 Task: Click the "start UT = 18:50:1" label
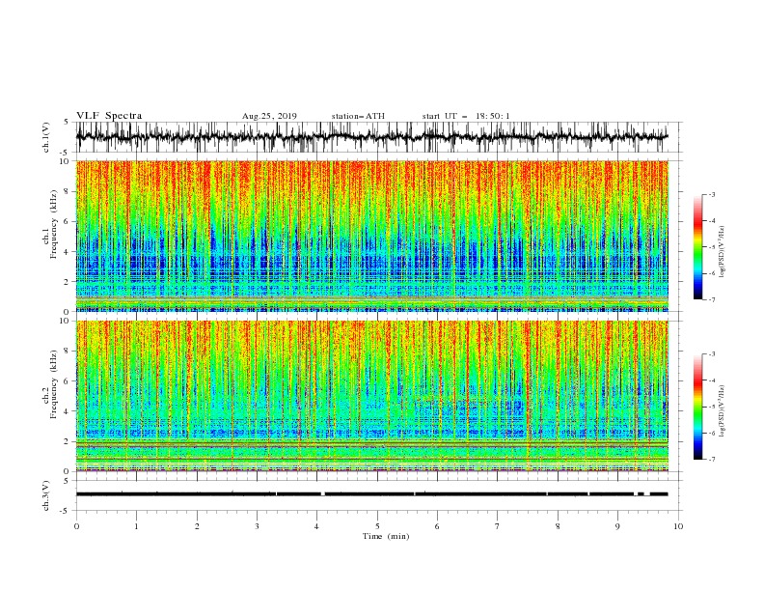click(x=466, y=116)
